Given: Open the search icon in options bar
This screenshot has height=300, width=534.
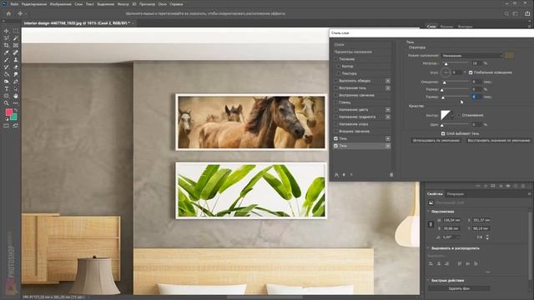Looking at the screenshot, I should click(x=506, y=14).
